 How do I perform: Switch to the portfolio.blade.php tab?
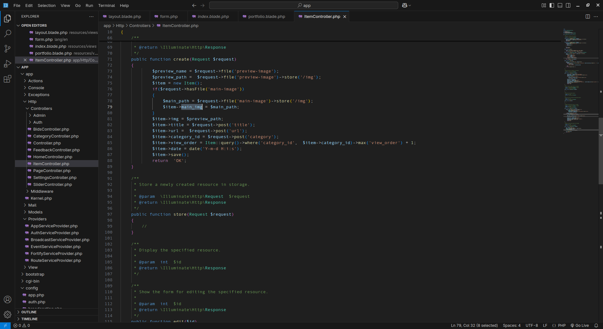pos(266,17)
